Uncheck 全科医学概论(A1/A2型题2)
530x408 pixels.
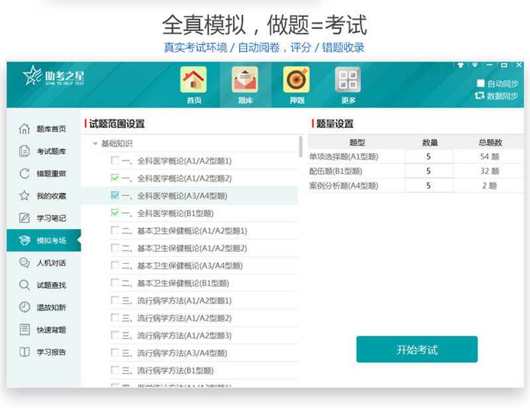[115, 178]
